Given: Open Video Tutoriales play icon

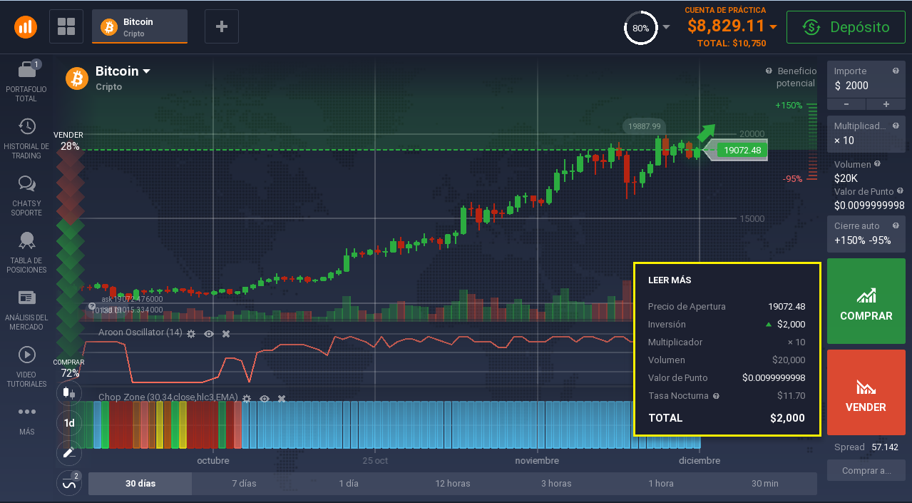Looking at the screenshot, I should tap(26, 355).
